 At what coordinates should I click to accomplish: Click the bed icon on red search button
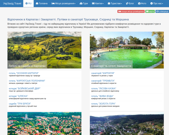coord(119,12)
